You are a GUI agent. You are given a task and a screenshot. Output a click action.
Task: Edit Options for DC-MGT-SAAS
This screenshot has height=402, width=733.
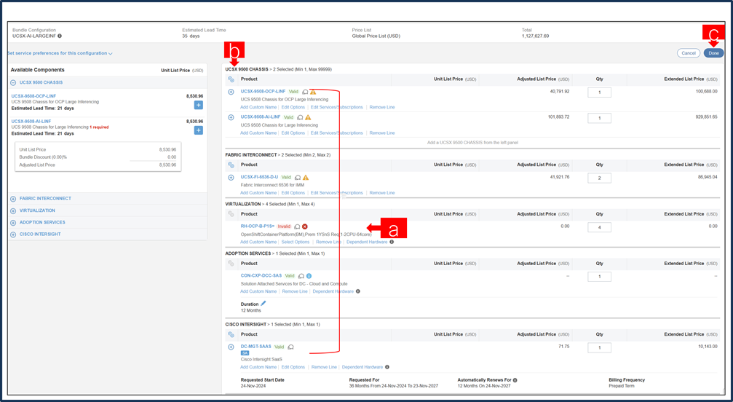(293, 367)
